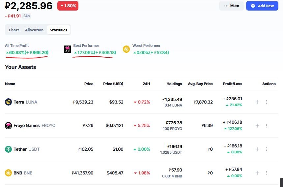Open the More options menu
Viewport: 283px width, 187px height.
pyautogui.click(x=231, y=6)
